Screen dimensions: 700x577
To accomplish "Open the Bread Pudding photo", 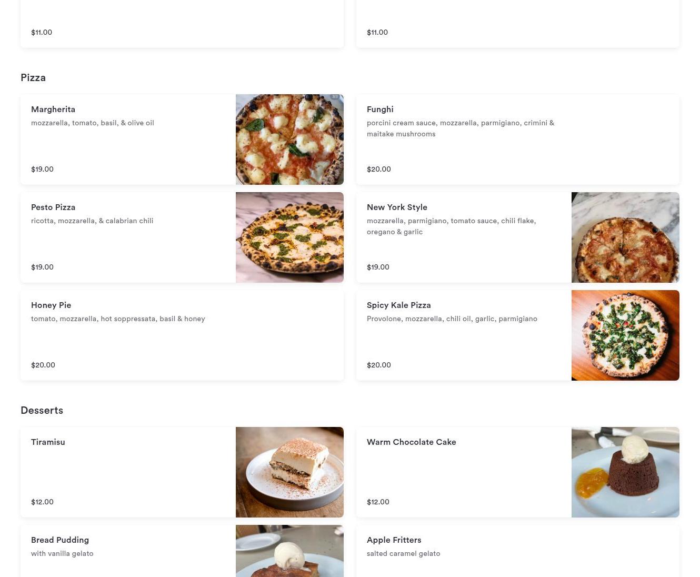I will 289,551.
